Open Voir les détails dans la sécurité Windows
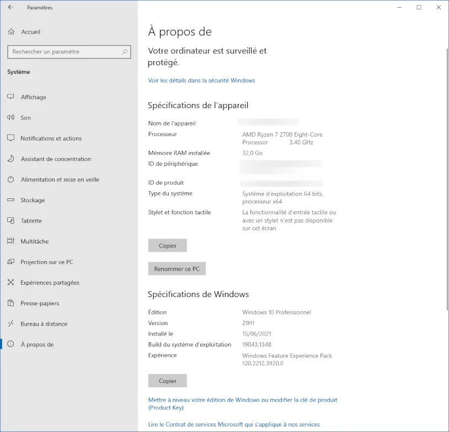449x432 pixels. 201,80
